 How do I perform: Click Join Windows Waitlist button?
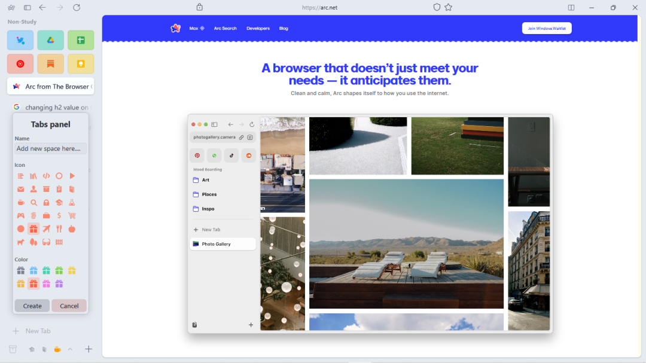pos(547,28)
